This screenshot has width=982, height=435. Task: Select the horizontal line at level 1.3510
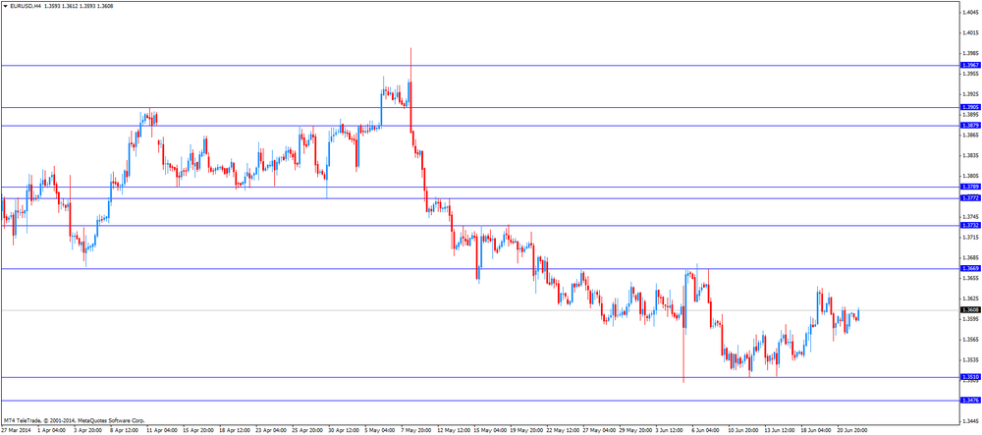coord(480,377)
